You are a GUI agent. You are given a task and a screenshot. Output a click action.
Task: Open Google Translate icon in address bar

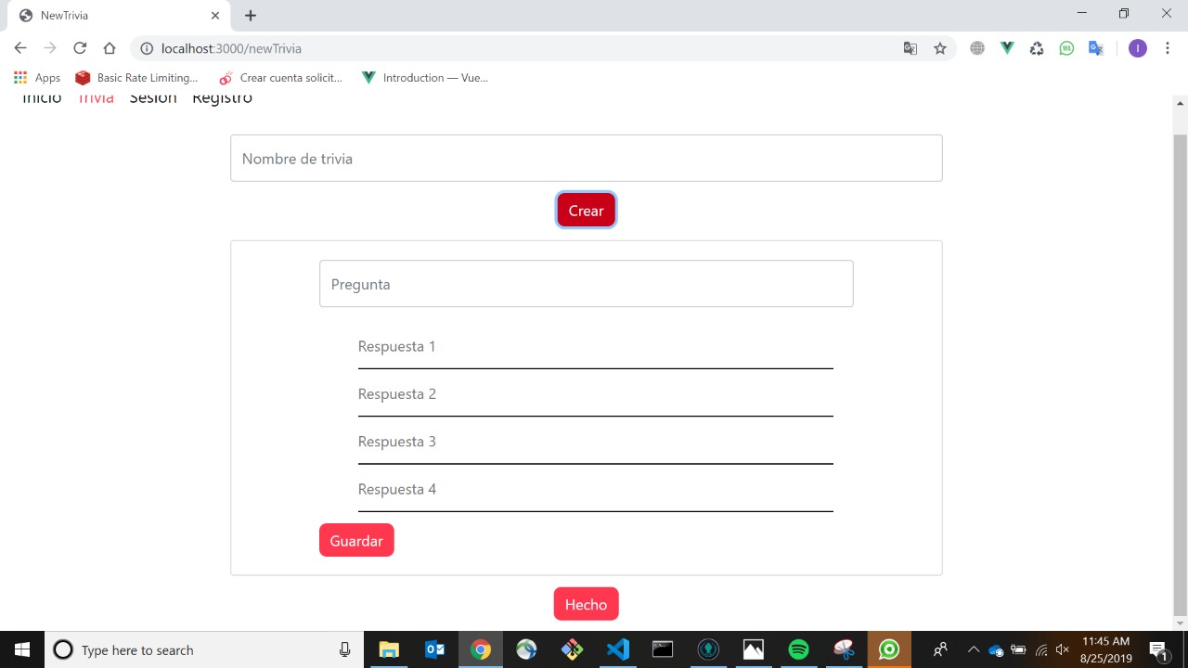click(910, 48)
